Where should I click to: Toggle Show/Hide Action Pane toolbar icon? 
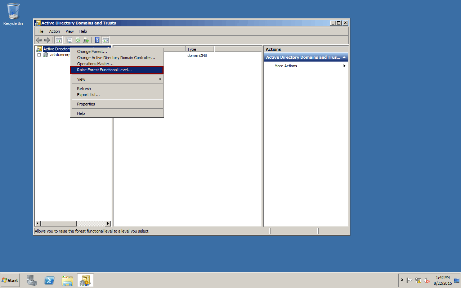(x=106, y=40)
